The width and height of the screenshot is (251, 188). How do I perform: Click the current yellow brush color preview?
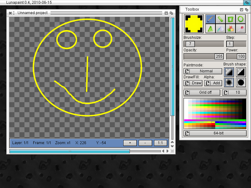point(194,24)
